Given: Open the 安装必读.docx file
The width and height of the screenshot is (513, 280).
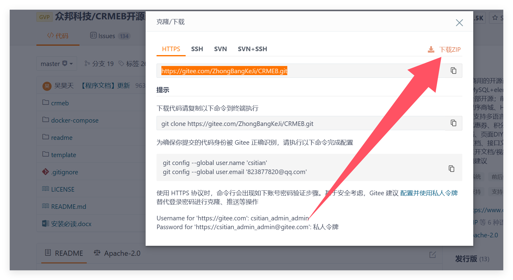Looking at the screenshot, I should [x=71, y=224].
